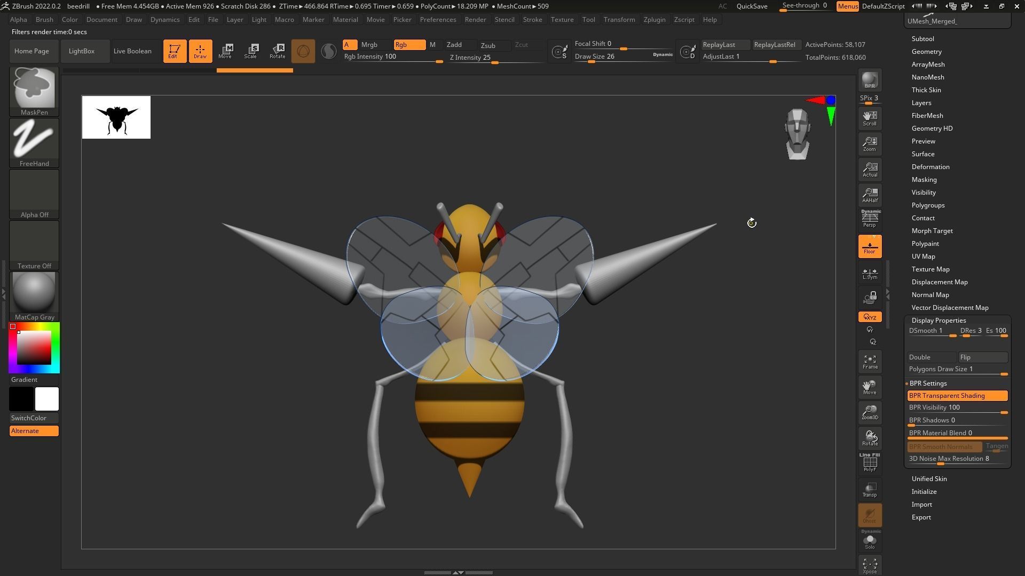Click the AAHalf icon
1025x576 pixels.
[x=870, y=195]
